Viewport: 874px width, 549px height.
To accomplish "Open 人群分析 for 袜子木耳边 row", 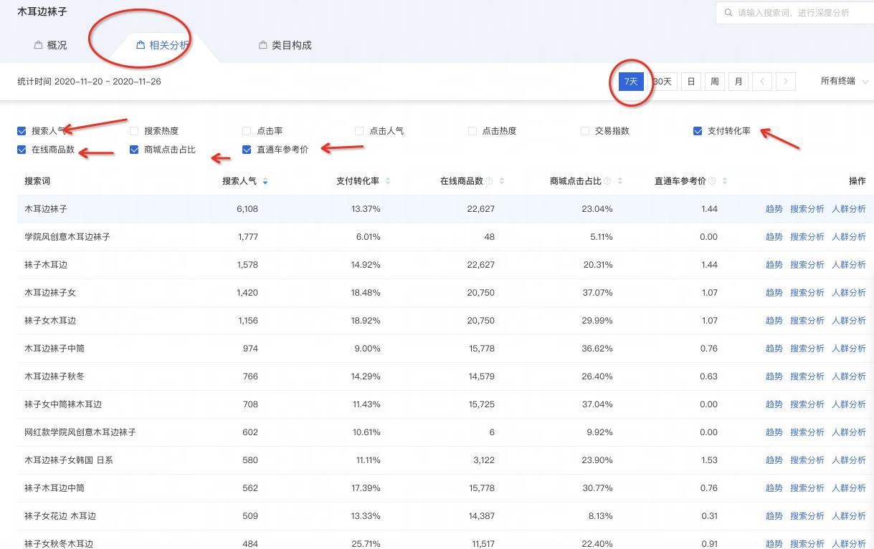I will pyautogui.click(x=849, y=264).
